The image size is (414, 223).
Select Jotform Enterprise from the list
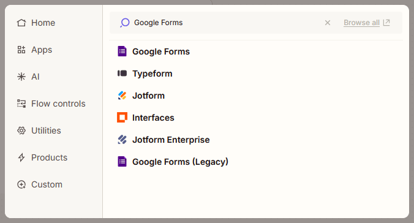click(171, 140)
